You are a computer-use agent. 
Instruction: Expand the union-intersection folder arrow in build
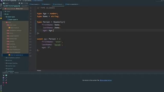(x=6, y=50)
